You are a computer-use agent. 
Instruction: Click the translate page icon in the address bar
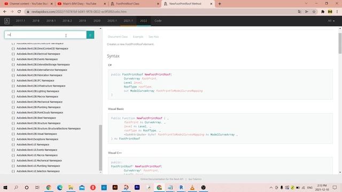[x=299, y=12]
